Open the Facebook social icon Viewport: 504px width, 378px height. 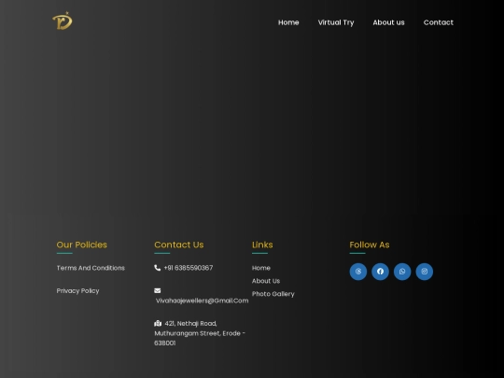[x=380, y=272]
